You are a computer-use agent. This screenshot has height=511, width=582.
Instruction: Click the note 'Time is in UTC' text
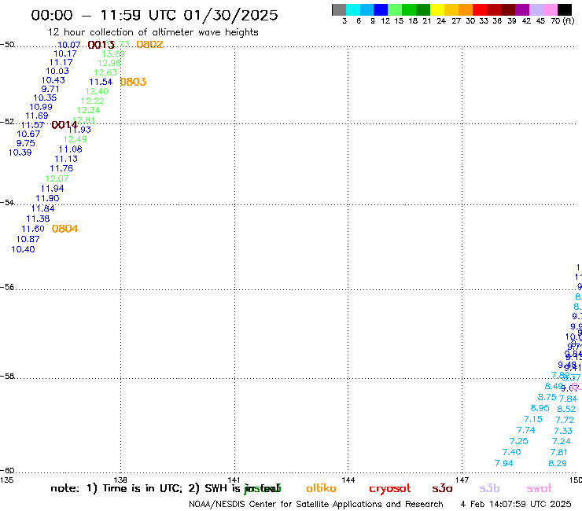coord(142,488)
